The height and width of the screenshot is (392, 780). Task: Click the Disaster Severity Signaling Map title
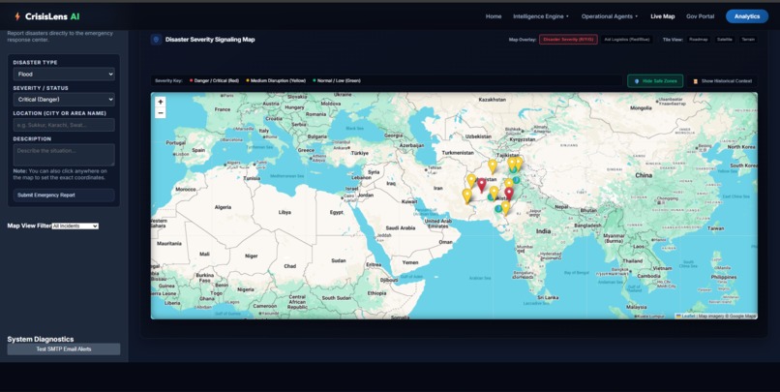click(x=210, y=40)
